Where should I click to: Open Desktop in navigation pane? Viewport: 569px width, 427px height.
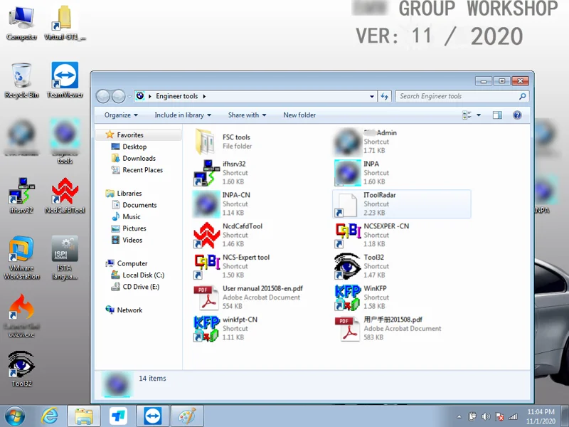[134, 147]
